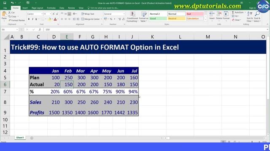Open the font name dropdown
Viewport: 270px width, 151px height.
click(x=42, y=14)
